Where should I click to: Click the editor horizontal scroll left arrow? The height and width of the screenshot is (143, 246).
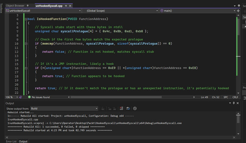[68, 97]
